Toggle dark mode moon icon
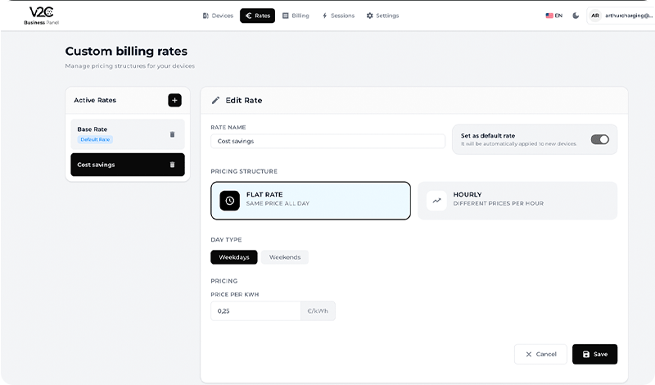Viewport: 655px width, 385px height. (576, 16)
